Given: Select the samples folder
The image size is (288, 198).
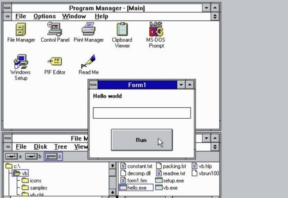Looking at the screenshot, I should [x=35, y=188].
